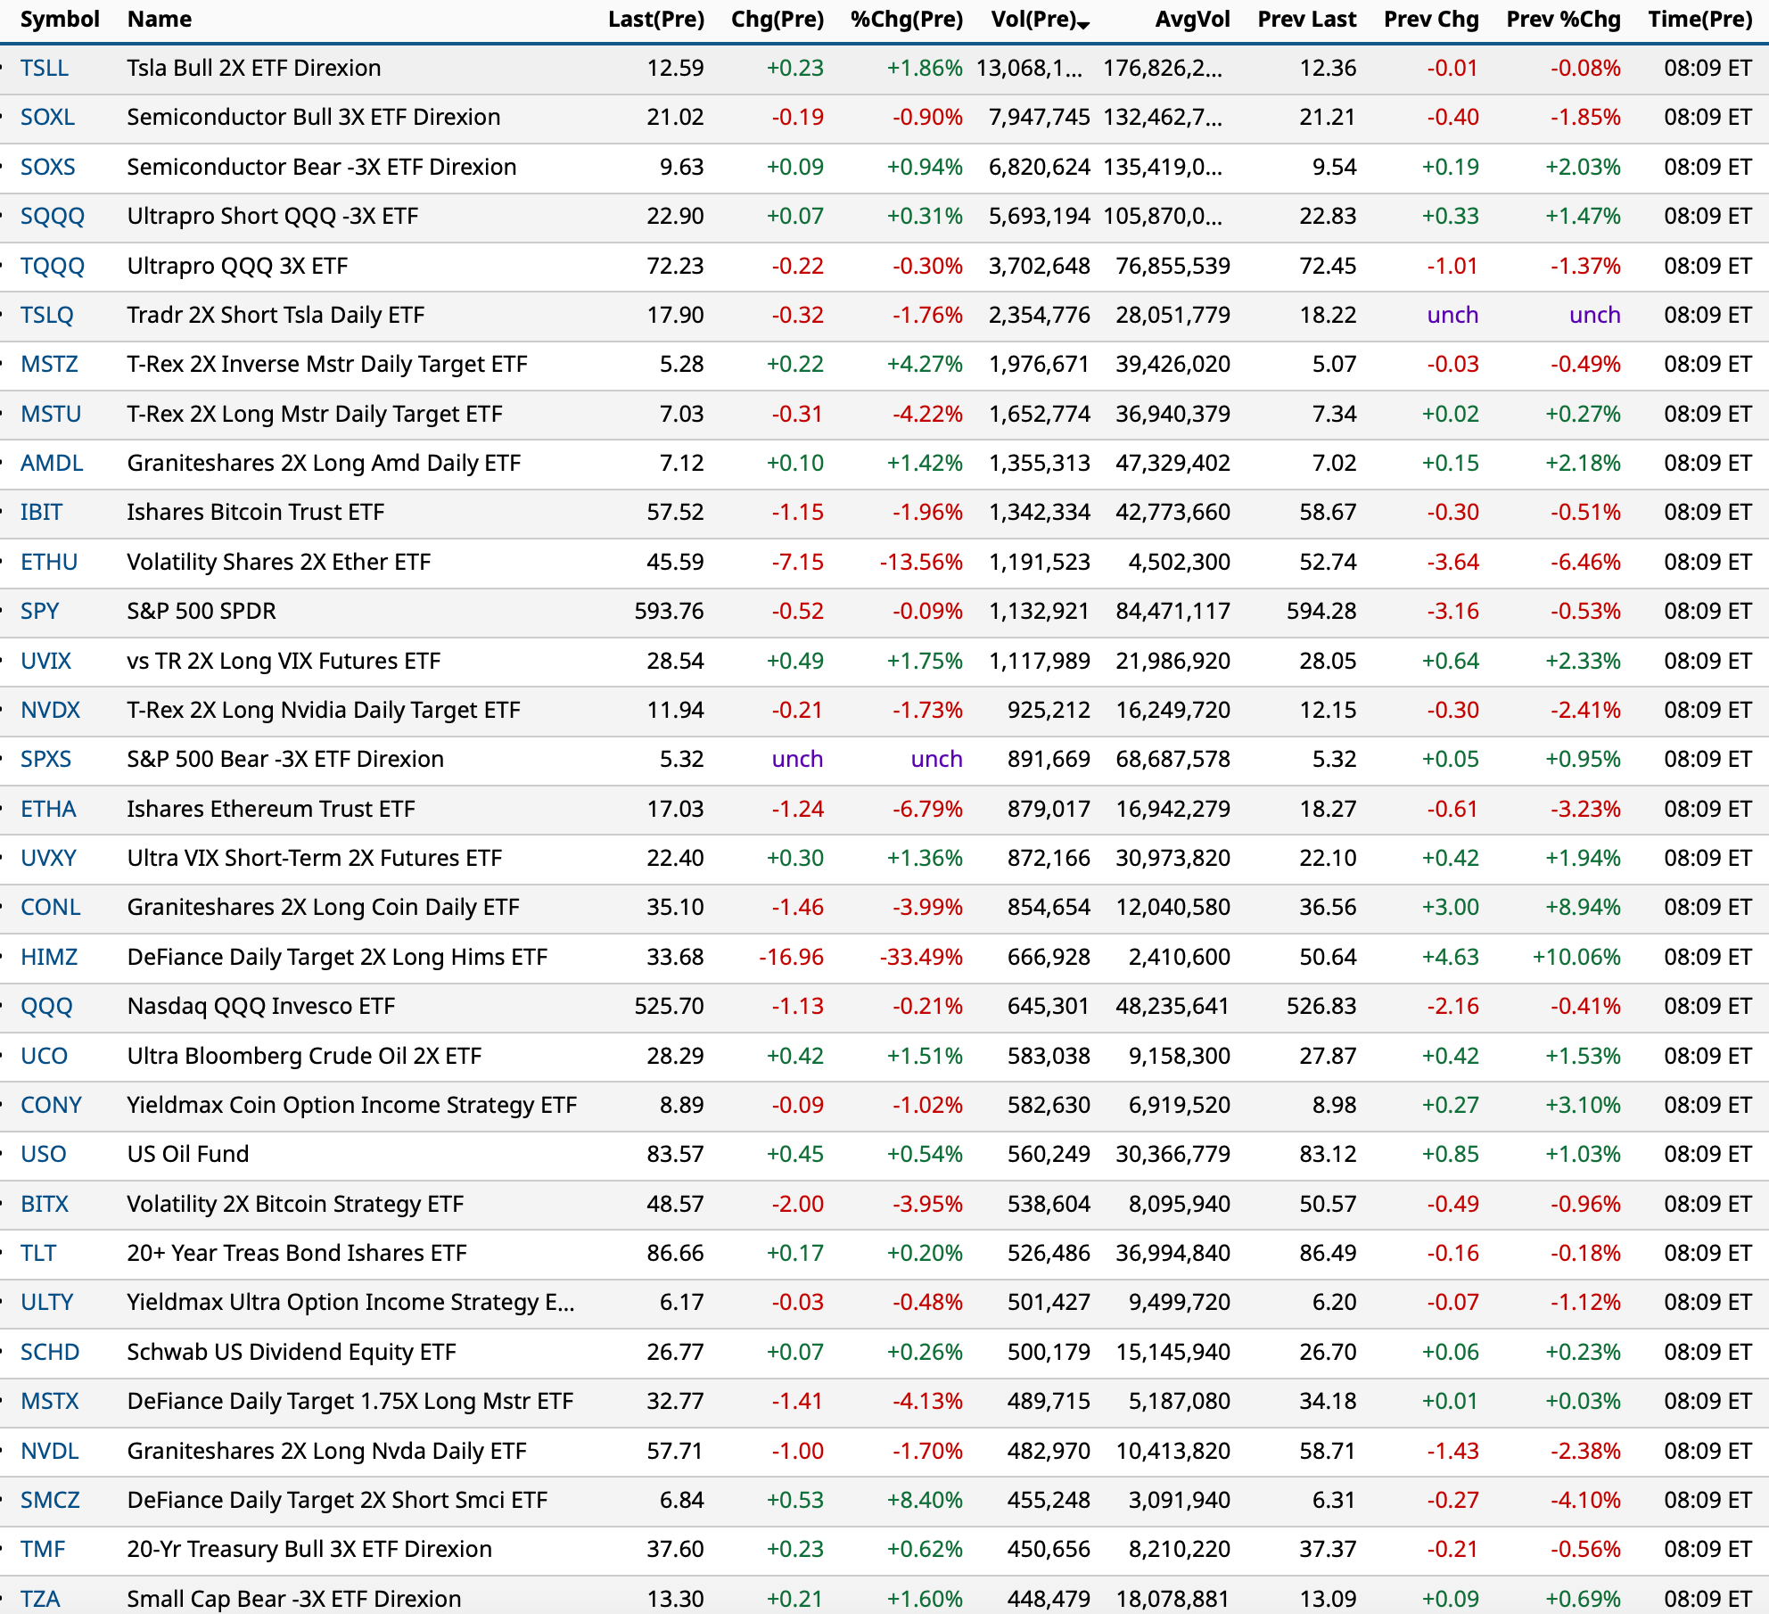Sort by %Chg(Pre) column header
The image size is (1769, 1614).
click(x=906, y=20)
